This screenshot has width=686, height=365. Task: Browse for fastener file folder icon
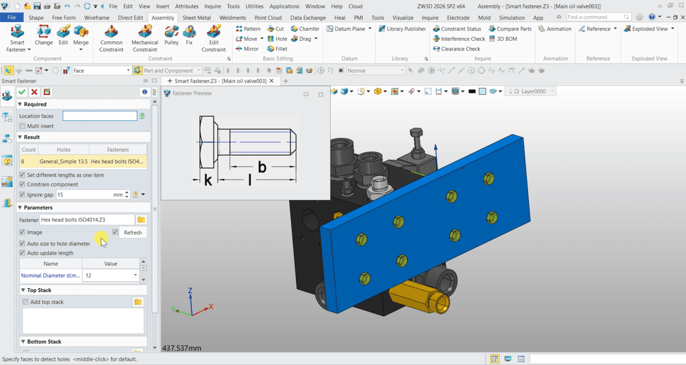pos(141,220)
